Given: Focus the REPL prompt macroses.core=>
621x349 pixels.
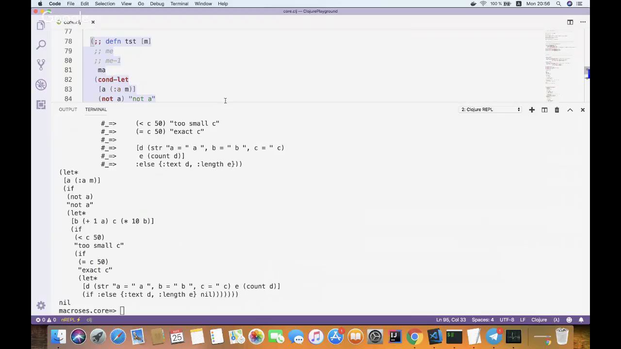Looking at the screenshot, I should pos(87,311).
